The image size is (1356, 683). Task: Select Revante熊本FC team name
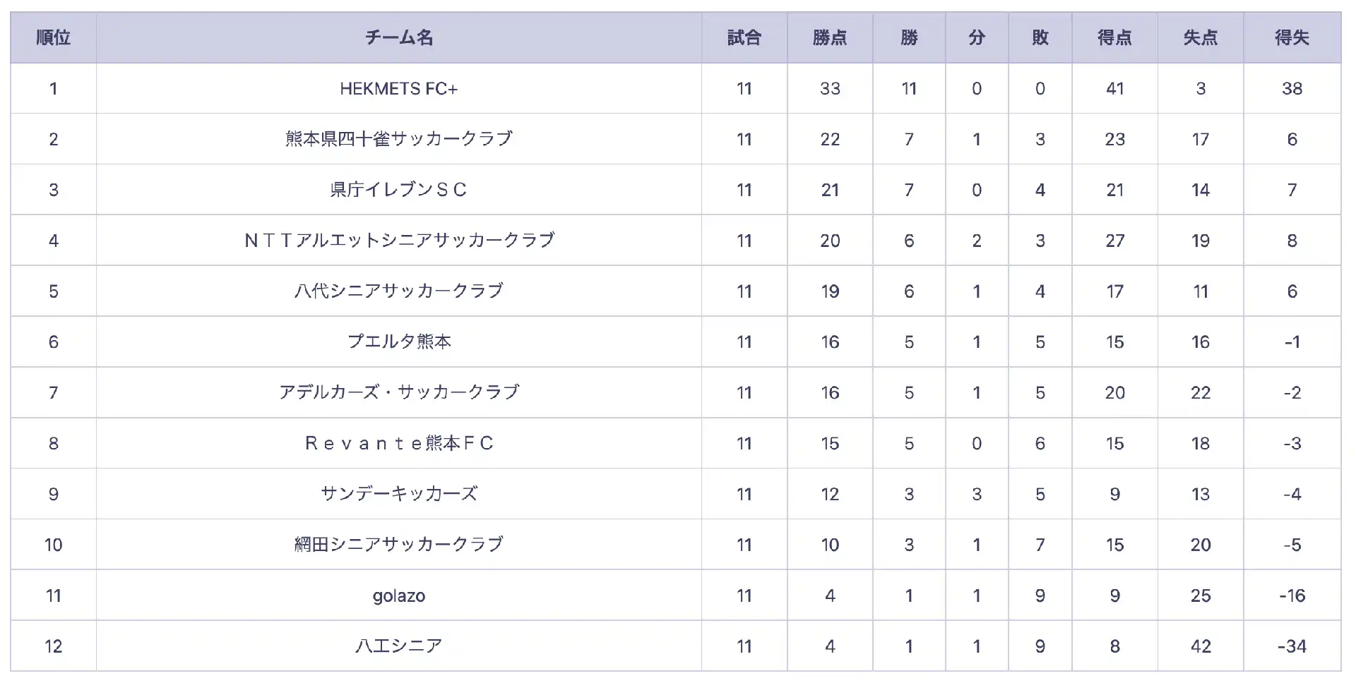399,443
